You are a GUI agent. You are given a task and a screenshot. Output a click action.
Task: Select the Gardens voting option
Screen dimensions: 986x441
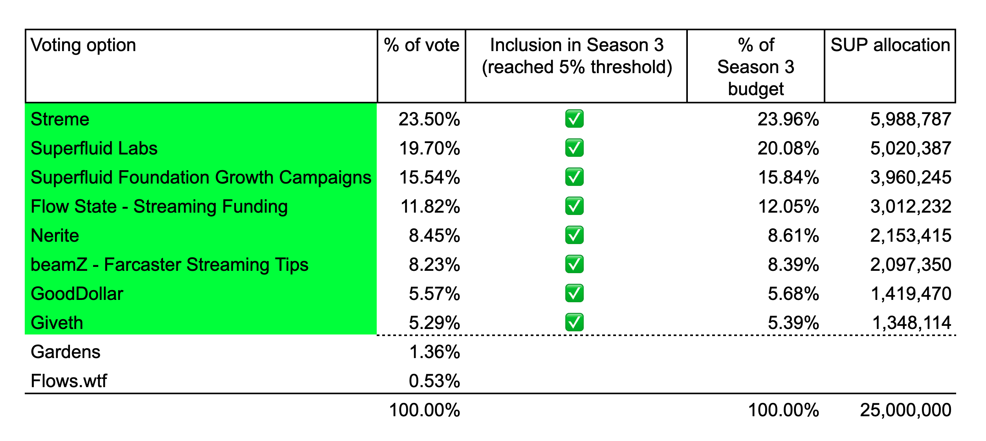(66, 352)
